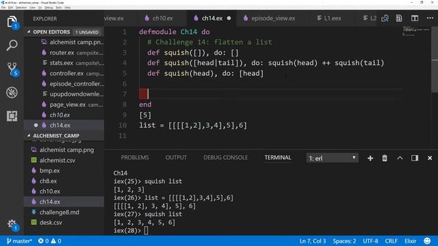Screen dimensions: 438x246
Task: Open challenge8.md in file tree
Action: [64, 213]
